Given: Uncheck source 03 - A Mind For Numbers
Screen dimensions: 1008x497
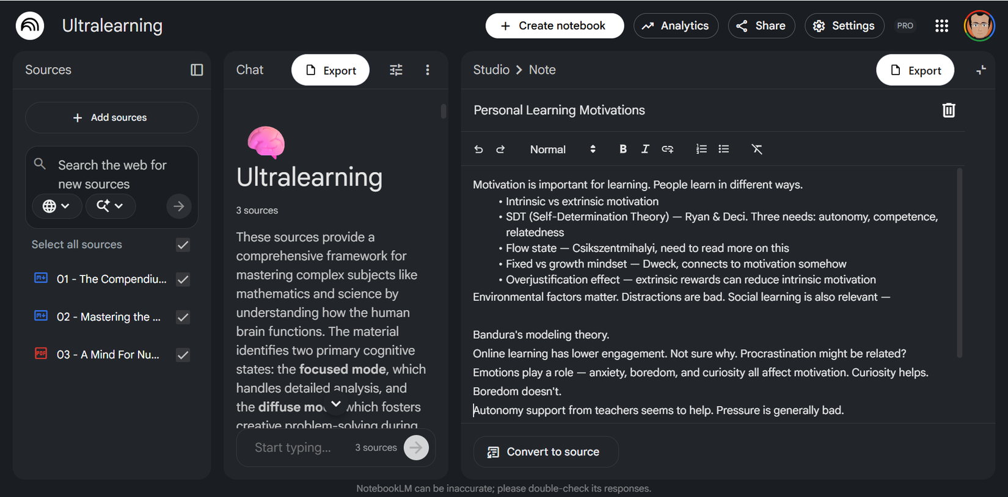Looking at the screenshot, I should (x=183, y=355).
